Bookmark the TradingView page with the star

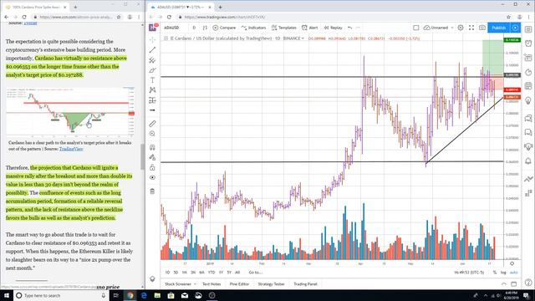508,17
